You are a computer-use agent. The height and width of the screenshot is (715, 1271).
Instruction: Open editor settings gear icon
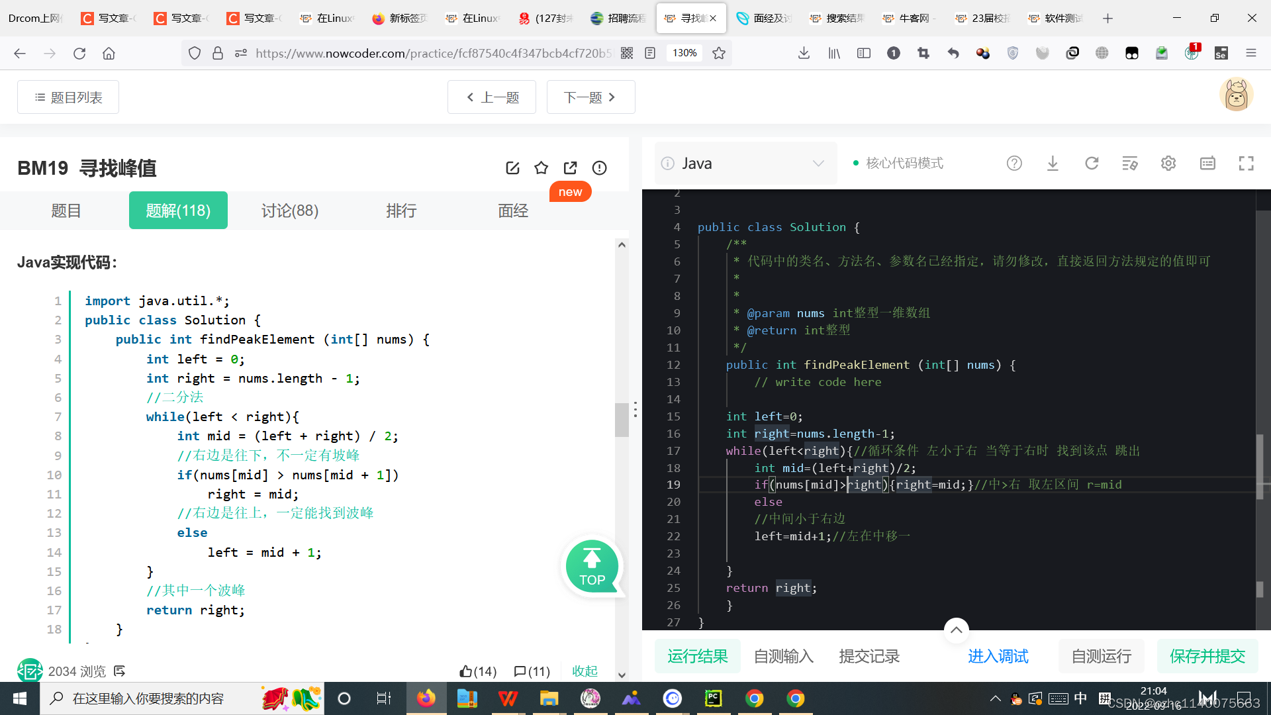(1168, 164)
